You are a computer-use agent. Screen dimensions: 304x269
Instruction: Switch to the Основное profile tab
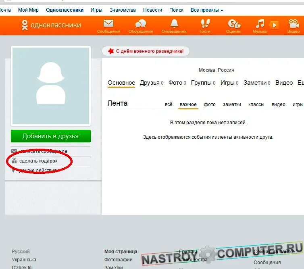tap(121, 83)
